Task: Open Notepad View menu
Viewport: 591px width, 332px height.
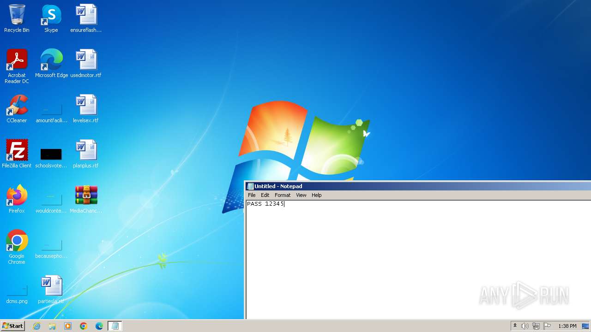Action: click(301, 195)
